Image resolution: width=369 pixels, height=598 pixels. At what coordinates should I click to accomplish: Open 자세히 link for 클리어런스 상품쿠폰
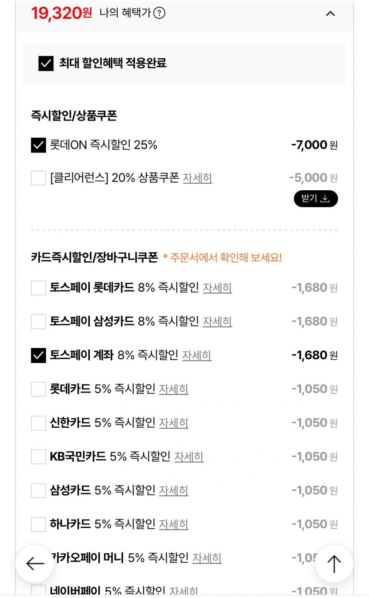pos(197,178)
